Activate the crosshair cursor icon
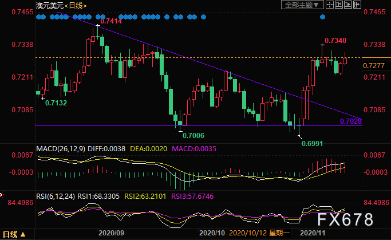 [330, 5]
